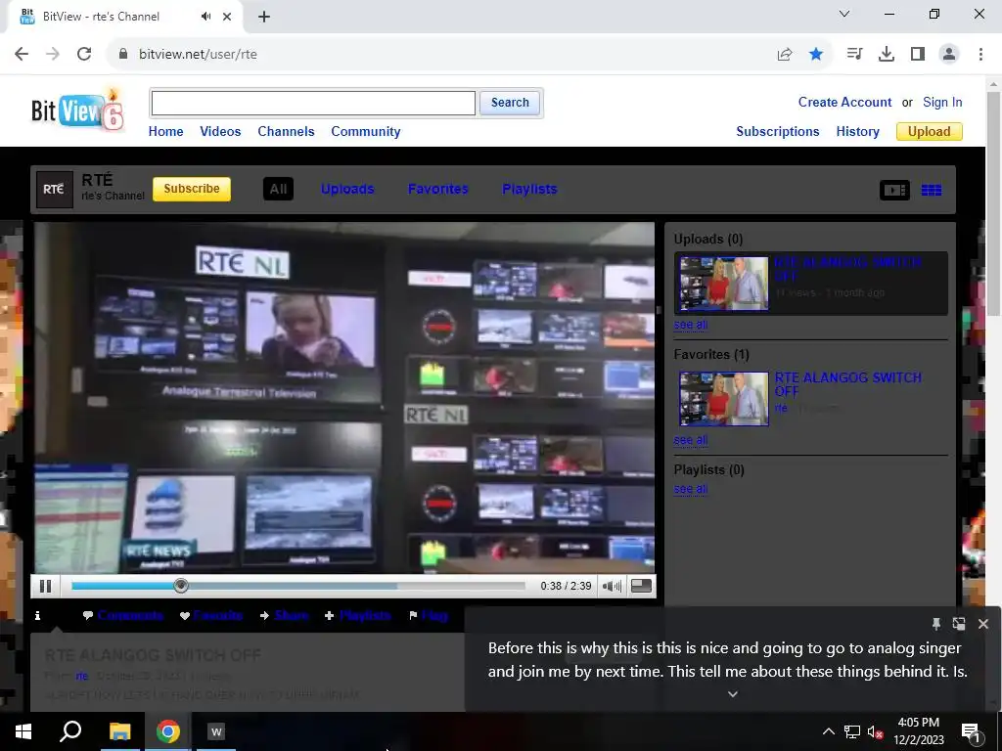The height and width of the screenshot is (751, 1002).
Task: Open the Videos navigation link
Action: tap(220, 132)
